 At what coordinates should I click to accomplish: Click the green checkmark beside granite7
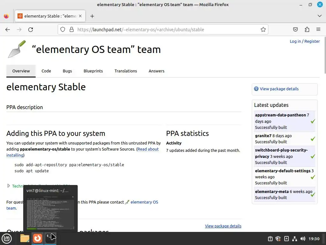pyautogui.click(x=313, y=139)
